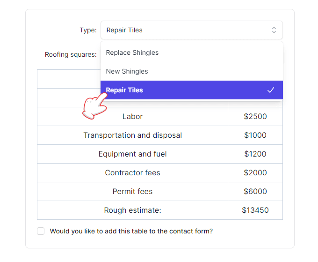Image resolution: width=318 pixels, height=262 pixels.
Task: Click the Permit fees row label
Action: (132, 191)
